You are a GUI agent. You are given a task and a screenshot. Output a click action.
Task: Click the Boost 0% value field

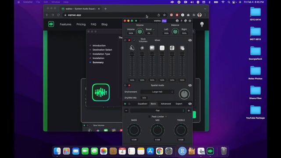coord(148,33)
